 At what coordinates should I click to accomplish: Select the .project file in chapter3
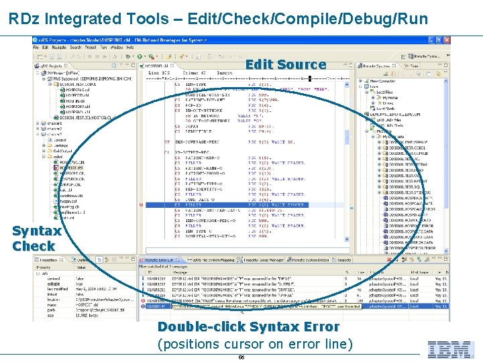[x=57, y=139]
